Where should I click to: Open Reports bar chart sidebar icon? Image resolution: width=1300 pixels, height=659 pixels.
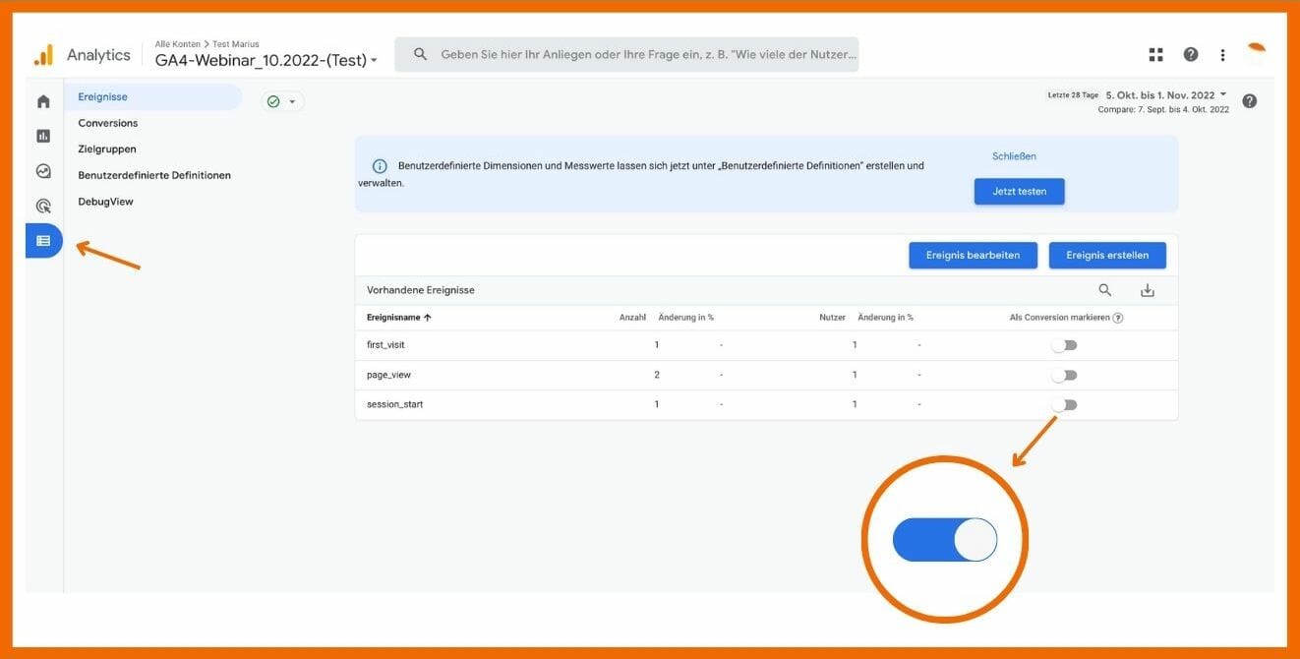[43, 136]
